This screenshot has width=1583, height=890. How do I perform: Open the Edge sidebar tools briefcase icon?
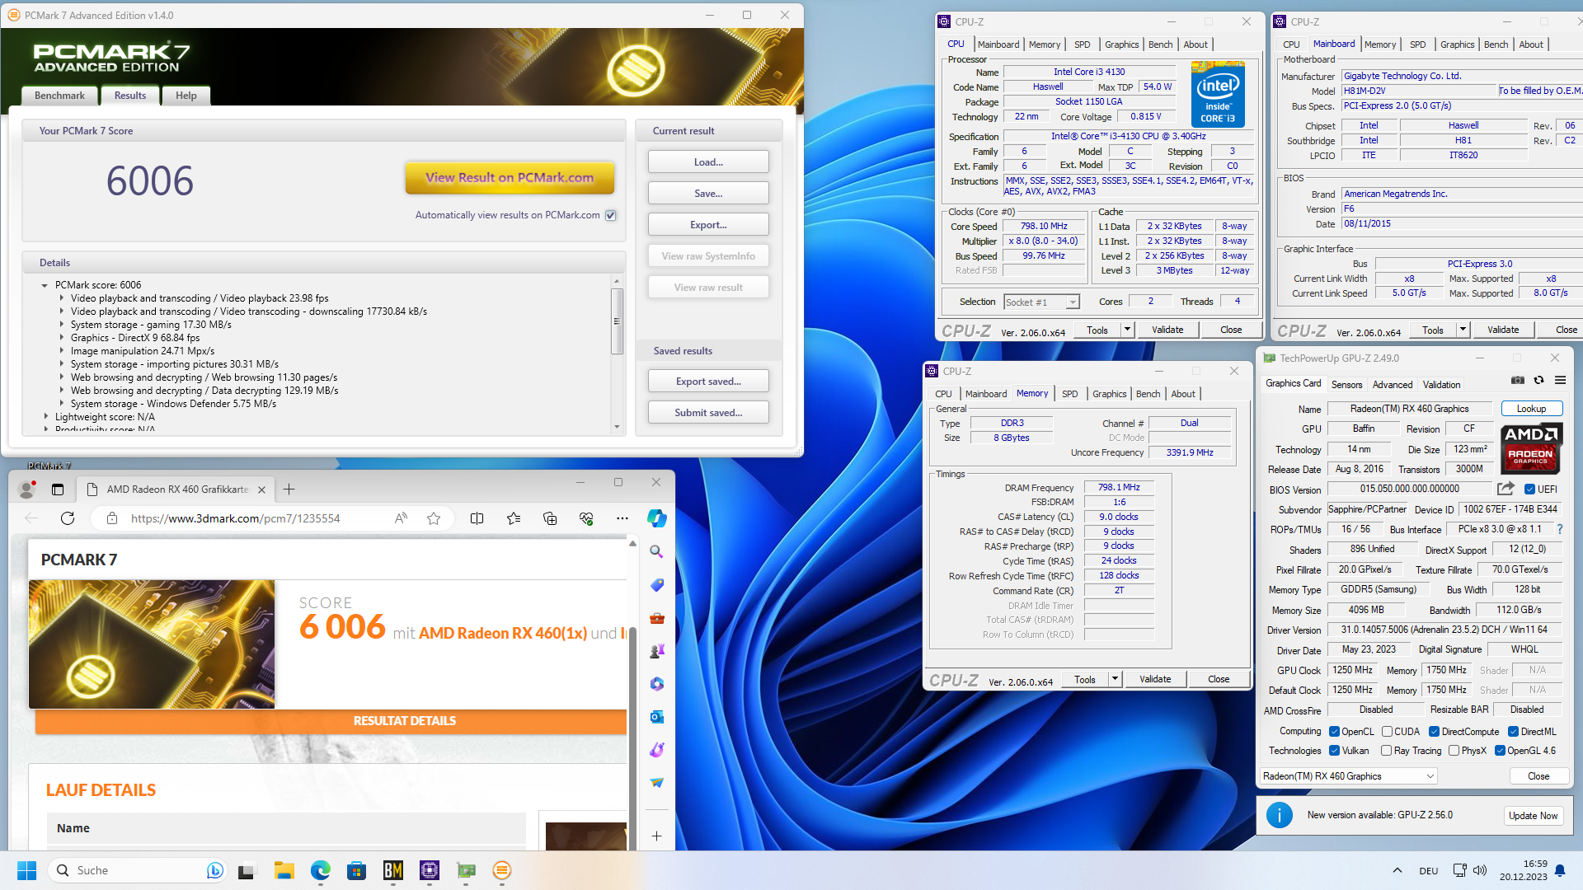[656, 617]
